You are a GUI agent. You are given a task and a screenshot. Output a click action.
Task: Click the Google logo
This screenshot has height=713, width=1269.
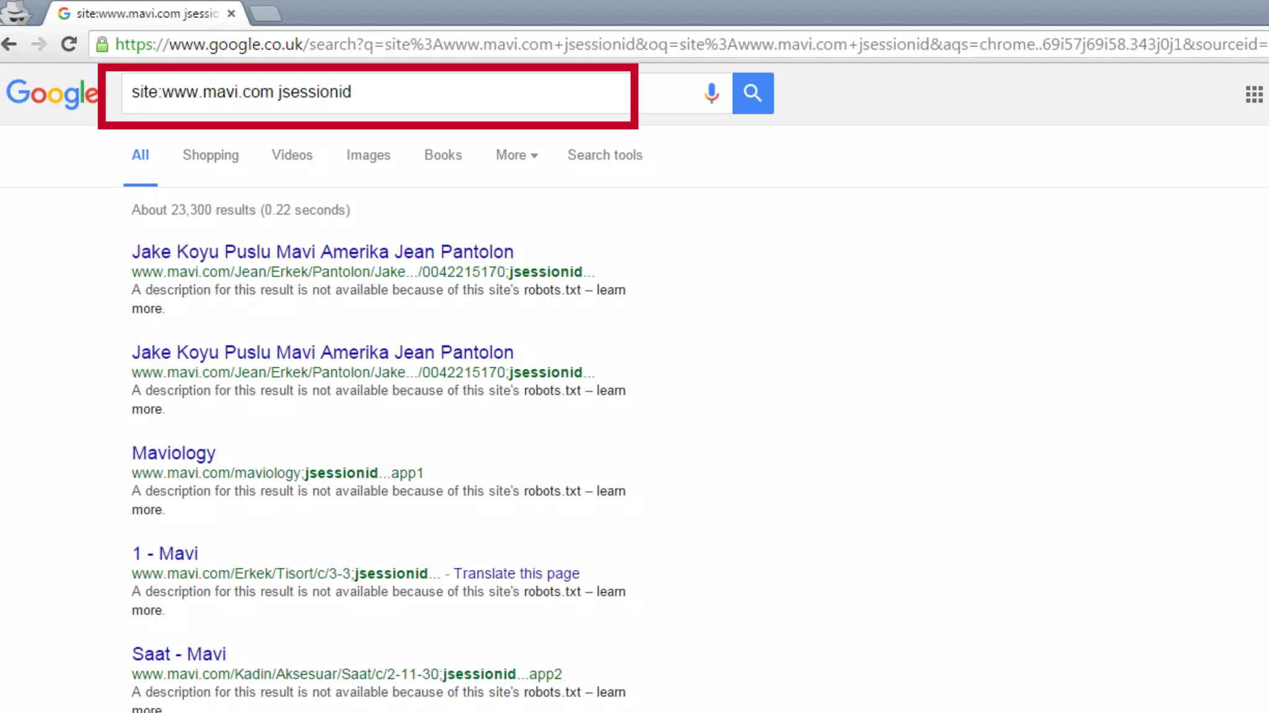point(52,93)
